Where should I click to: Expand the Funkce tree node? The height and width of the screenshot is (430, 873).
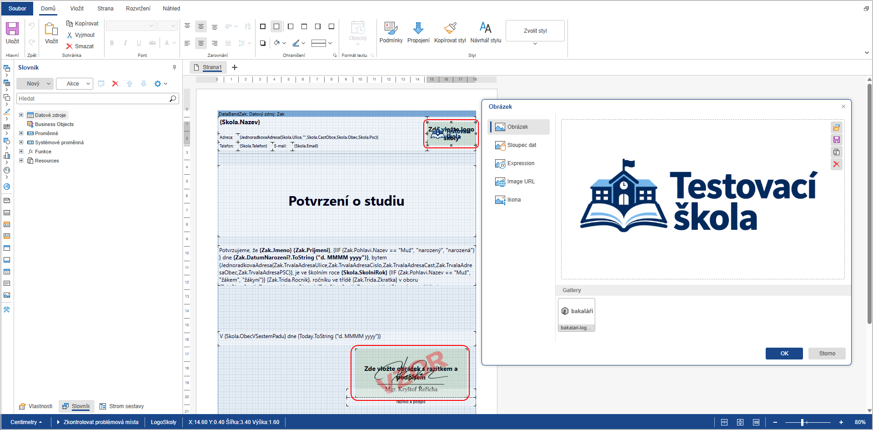tap(21, 152)
